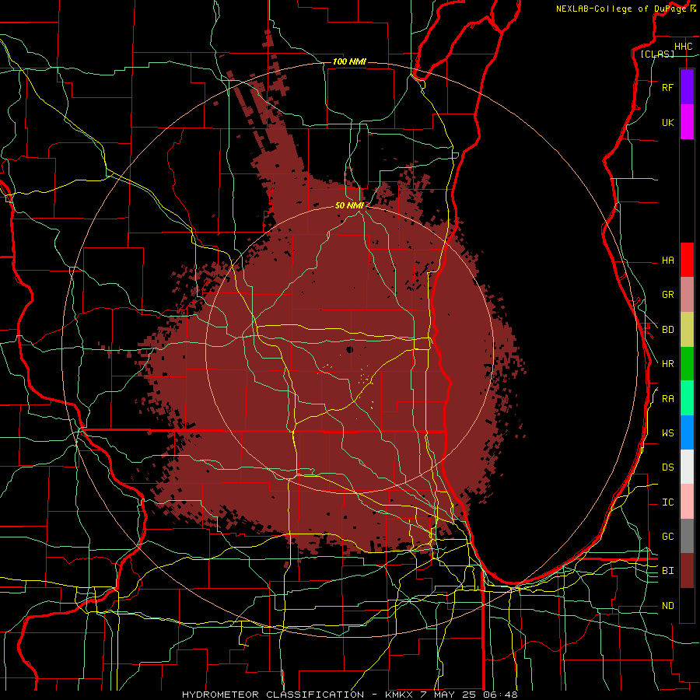
Task: Click the "HR" legend label
Action: click(667, 364)
